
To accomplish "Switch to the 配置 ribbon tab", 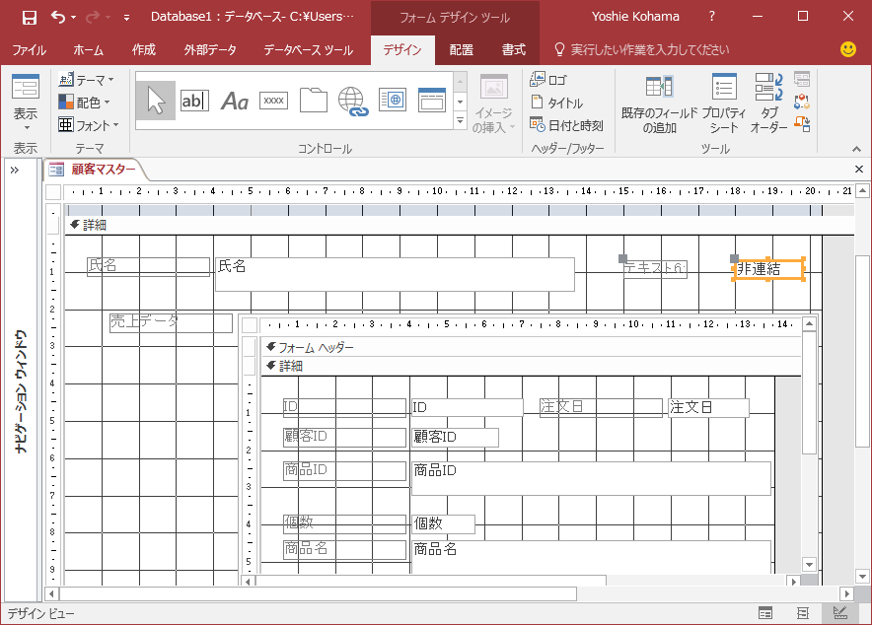I will click(461, 50).
